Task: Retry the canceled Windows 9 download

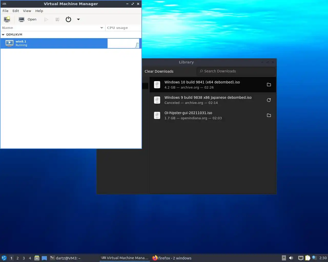Action: point(269,100)
